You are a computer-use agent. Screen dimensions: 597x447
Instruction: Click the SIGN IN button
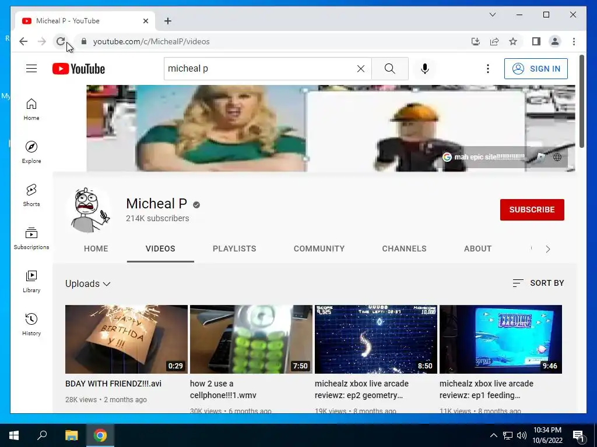pyautogui.click(x=536, y=69)
